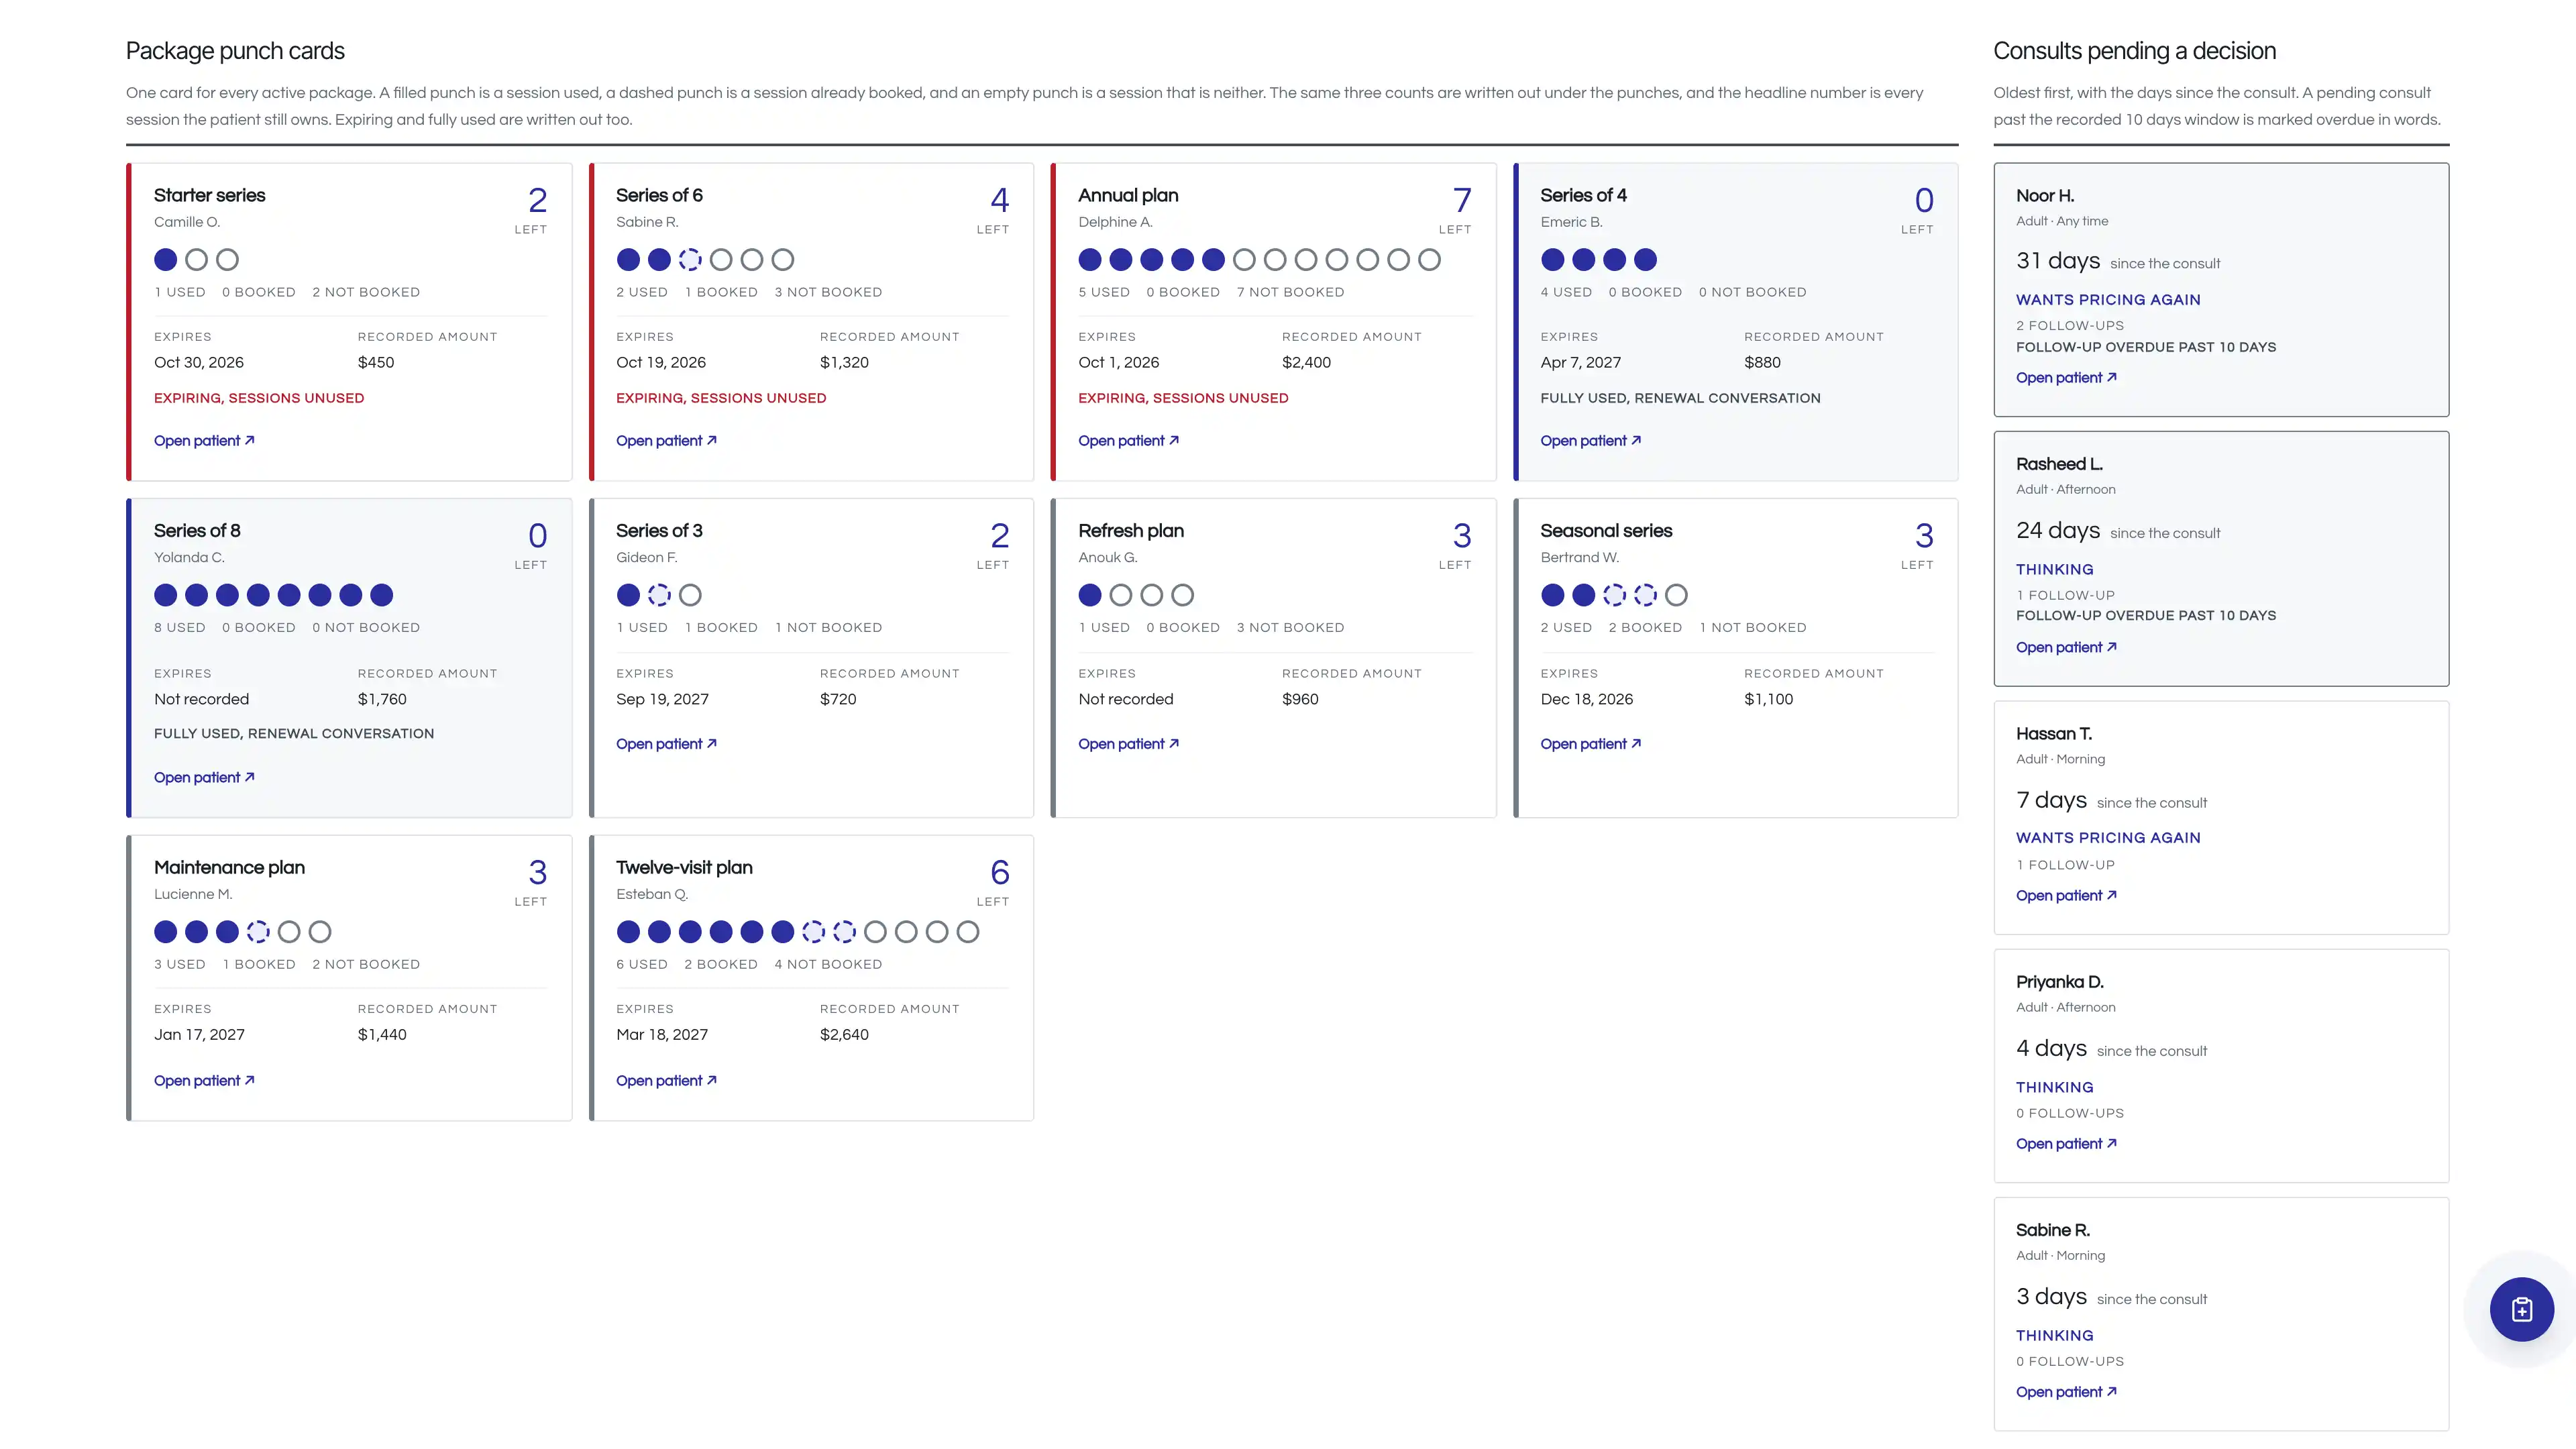Click Priyanka D. name in consults
Viewport: 2576px width, 1449px height.
click(2060, 982)
